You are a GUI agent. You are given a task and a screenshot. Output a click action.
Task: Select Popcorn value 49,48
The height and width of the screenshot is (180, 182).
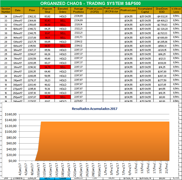pyautogui.click(x=47, y=58)
